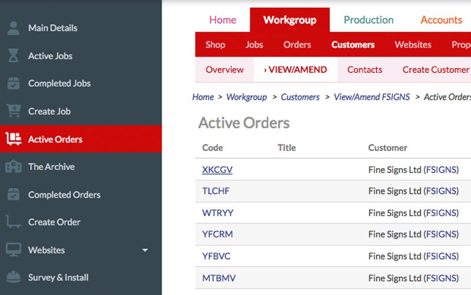Click the Active Jobs hourglass icon

point(13,55)
